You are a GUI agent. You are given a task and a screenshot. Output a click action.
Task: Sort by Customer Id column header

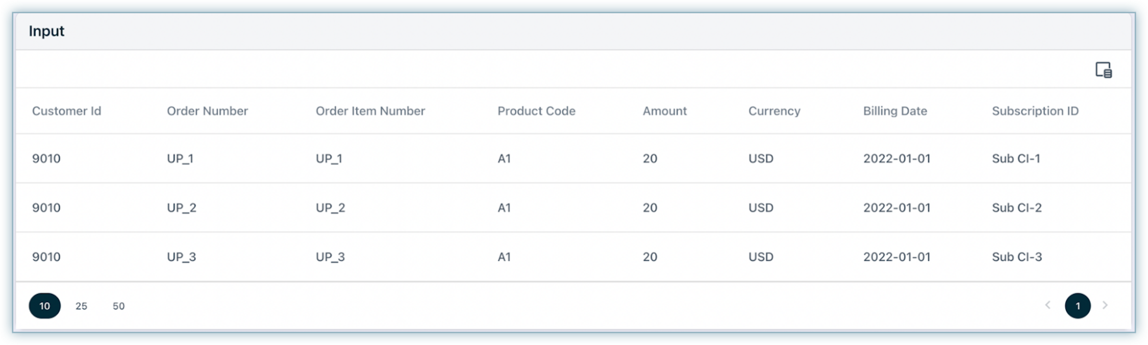tap(66, 111)
